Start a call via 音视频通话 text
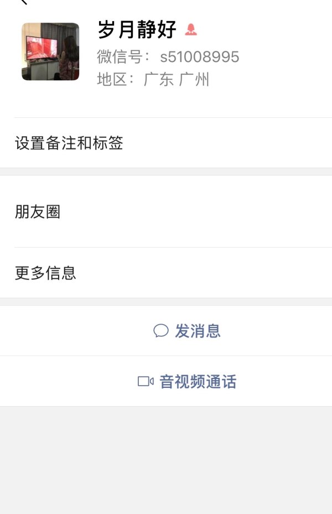 (x=198, y=381)
